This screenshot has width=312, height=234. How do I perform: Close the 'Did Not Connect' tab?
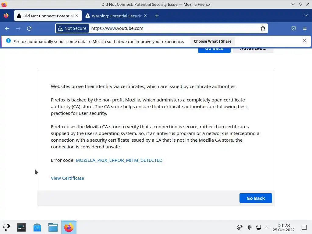click(x=77, y=16)
